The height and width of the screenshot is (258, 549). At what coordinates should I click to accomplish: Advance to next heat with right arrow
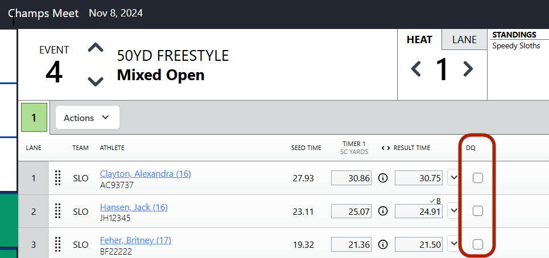468,69
